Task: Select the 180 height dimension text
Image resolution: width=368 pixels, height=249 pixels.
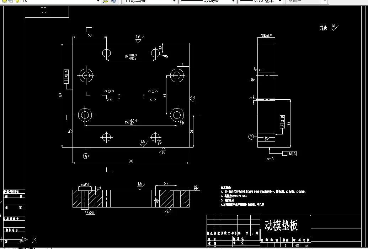Action: pyautogui.click(x=60, y=95)
